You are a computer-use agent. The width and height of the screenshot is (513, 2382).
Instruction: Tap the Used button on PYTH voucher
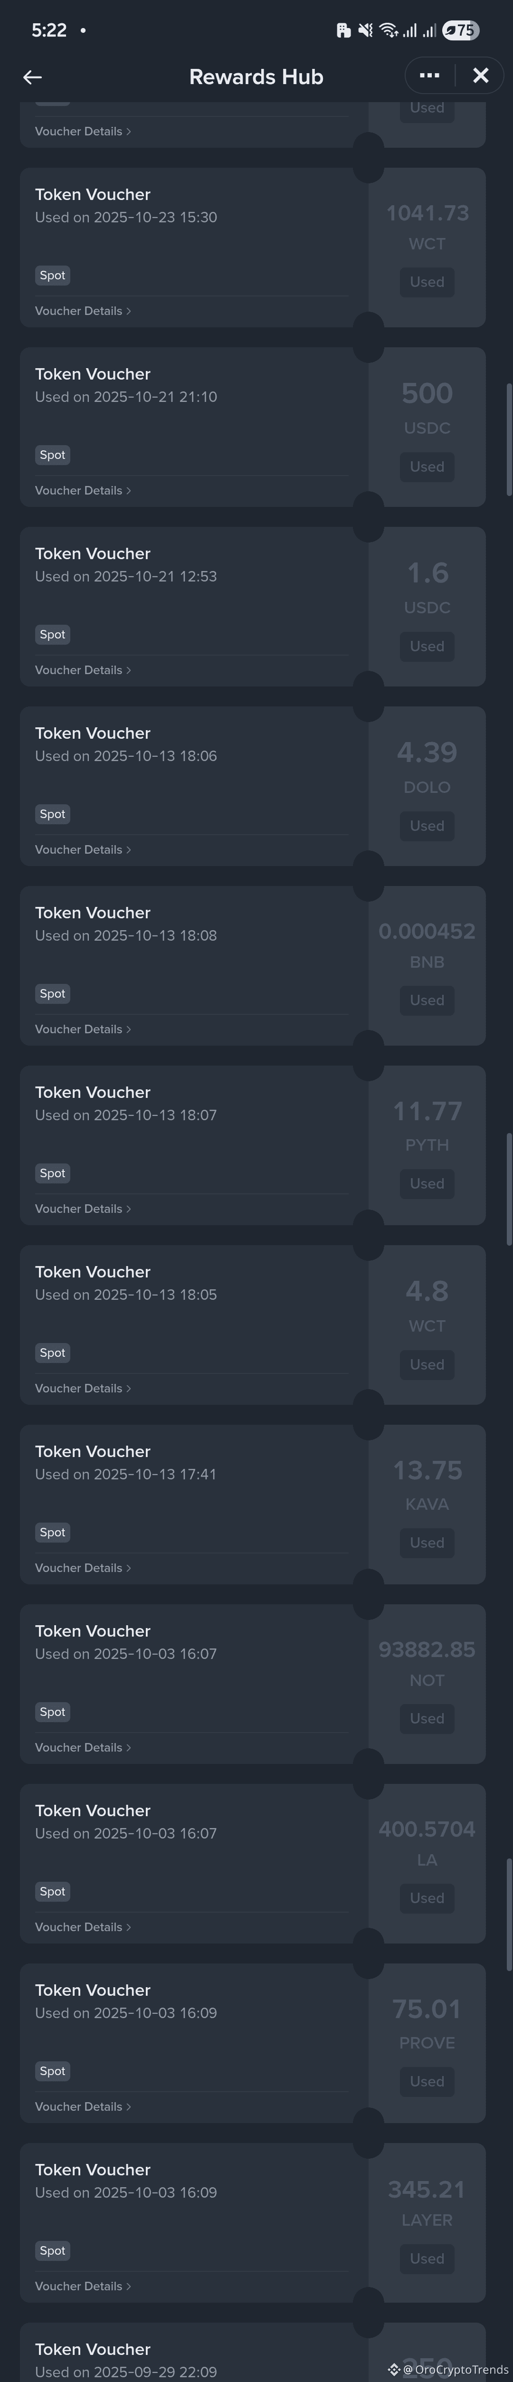(x=426, y=1183)
